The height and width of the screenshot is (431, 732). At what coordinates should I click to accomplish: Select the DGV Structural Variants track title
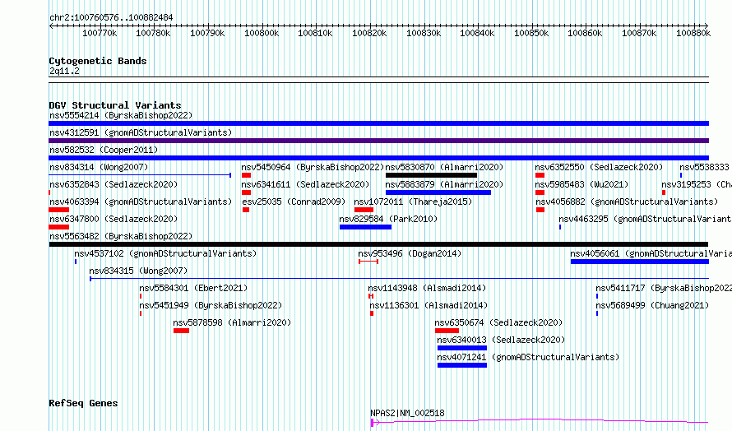point(115,105)
